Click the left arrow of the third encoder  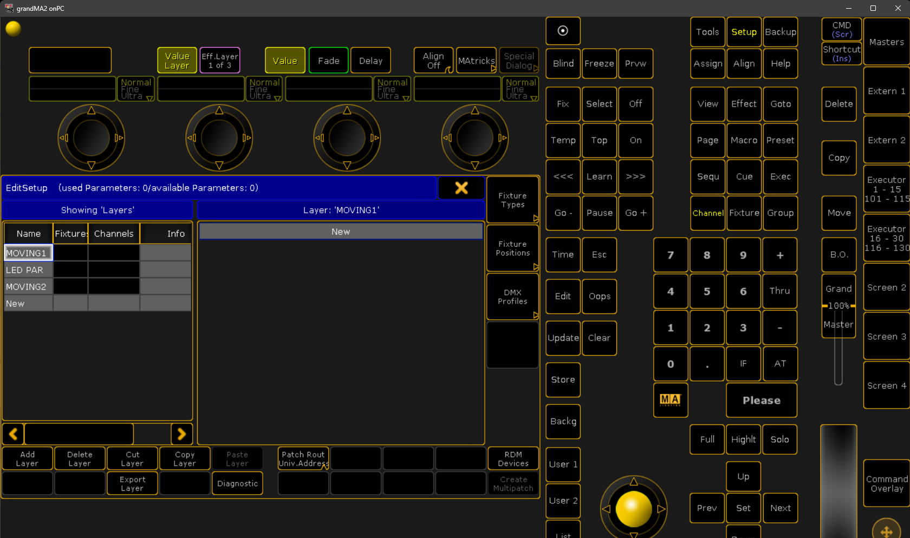[320, 138]
